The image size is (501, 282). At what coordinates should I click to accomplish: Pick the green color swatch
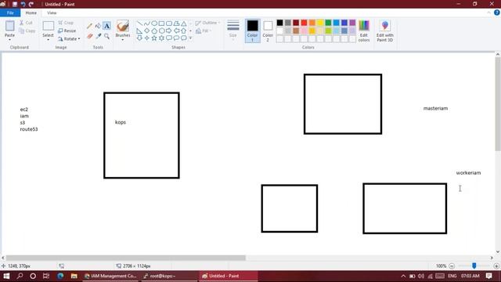tap(328, 23)
